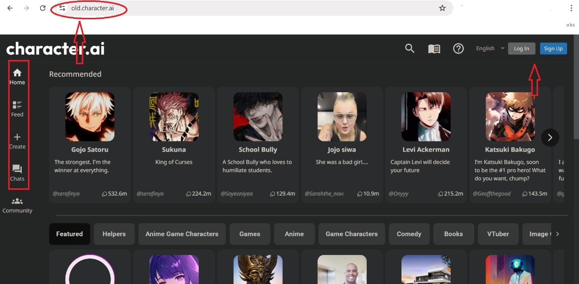Switch to the Anime Game Characters tab
Viewport: 579px width, 284px height.
coord(182,234)
